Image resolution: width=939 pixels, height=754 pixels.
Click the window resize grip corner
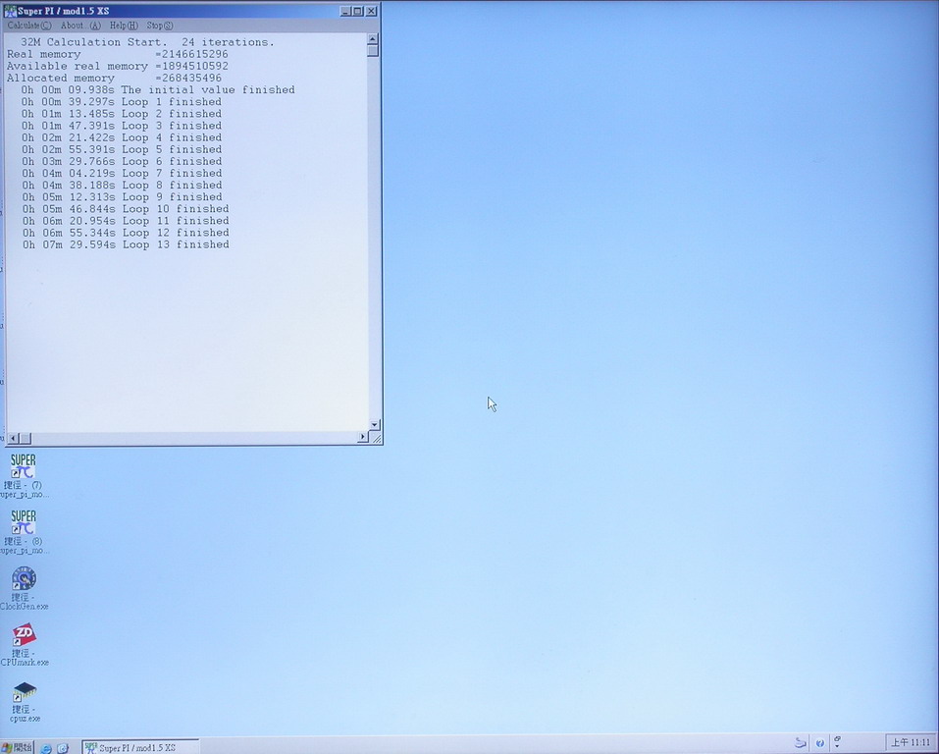376,438
